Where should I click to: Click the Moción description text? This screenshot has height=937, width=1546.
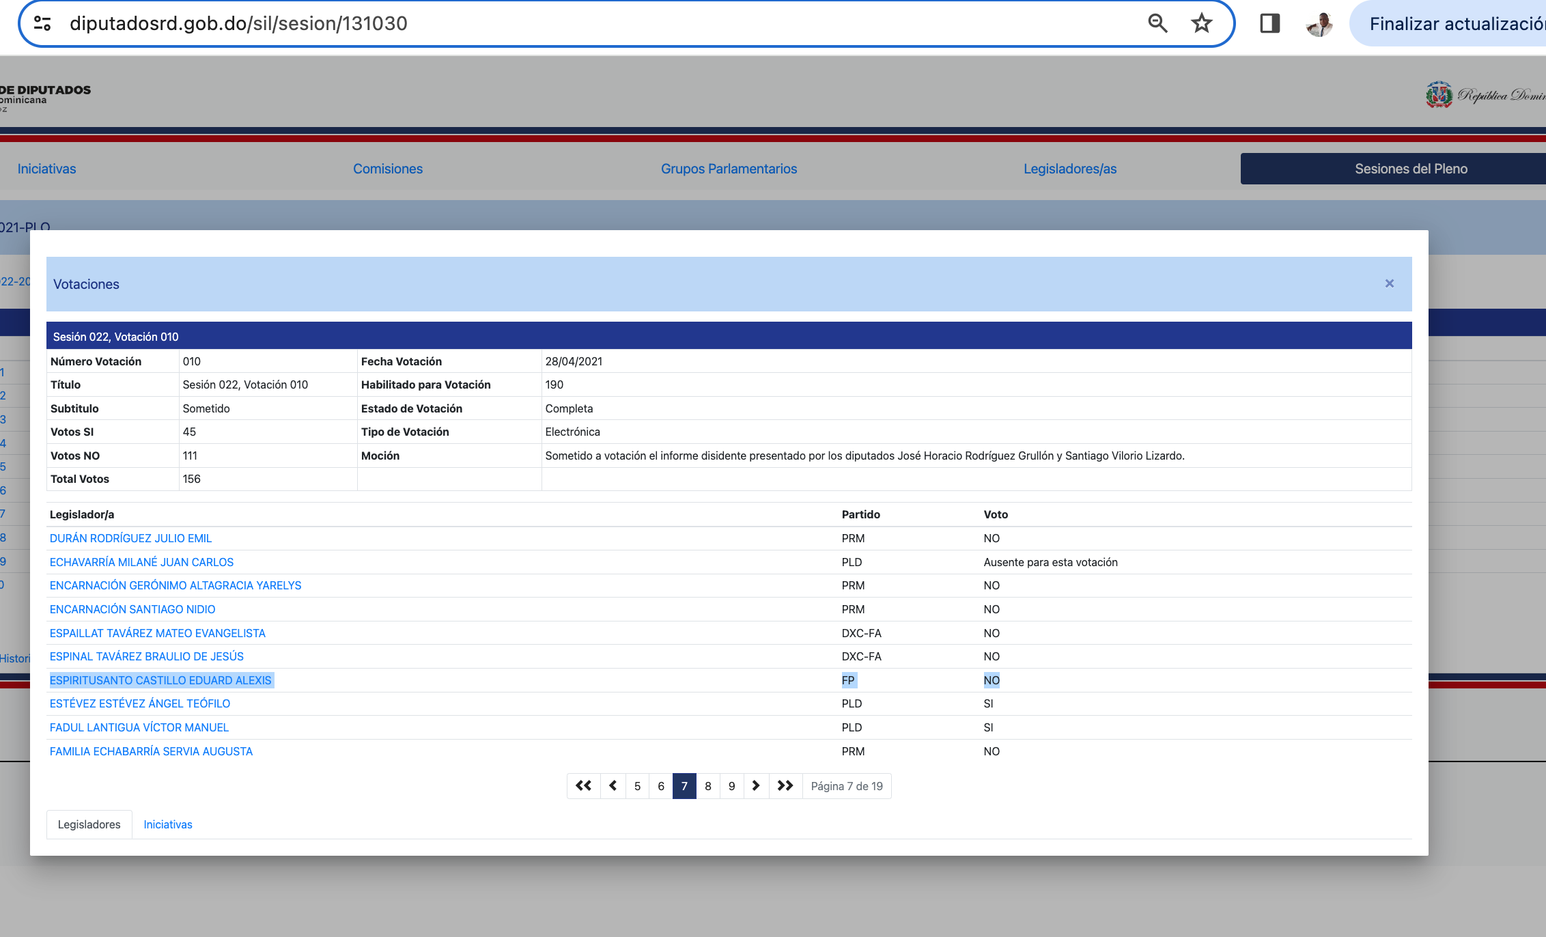pyautogui.click(x=865, y=456)
